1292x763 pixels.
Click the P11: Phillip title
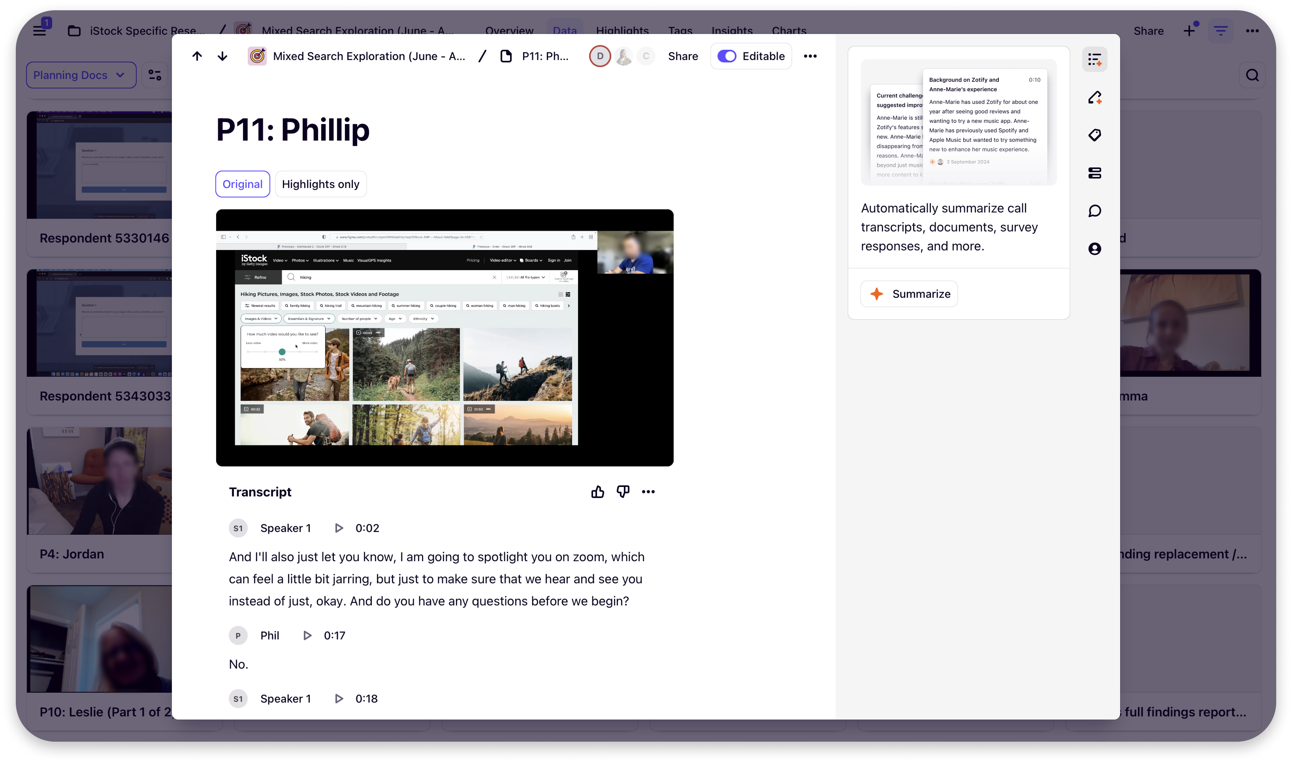[x=293, y=130]
